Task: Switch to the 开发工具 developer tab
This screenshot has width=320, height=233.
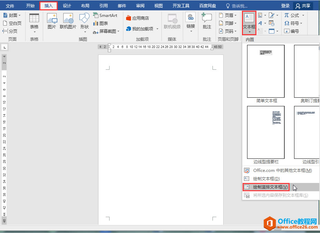Action: pos(181,6)
